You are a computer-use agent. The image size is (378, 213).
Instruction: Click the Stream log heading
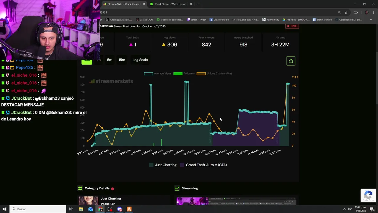point(190,188)
